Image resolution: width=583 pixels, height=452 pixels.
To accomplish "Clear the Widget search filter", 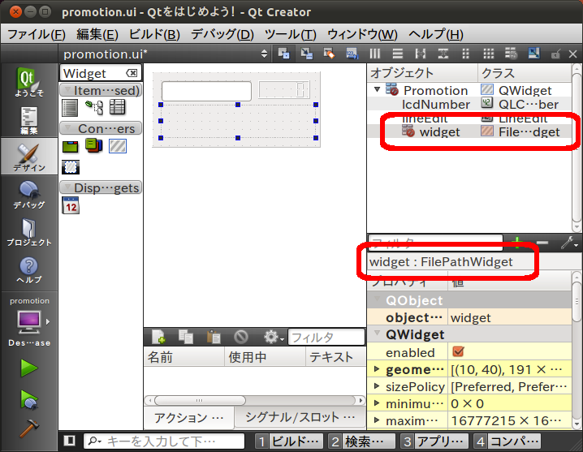I will [132, 74].
